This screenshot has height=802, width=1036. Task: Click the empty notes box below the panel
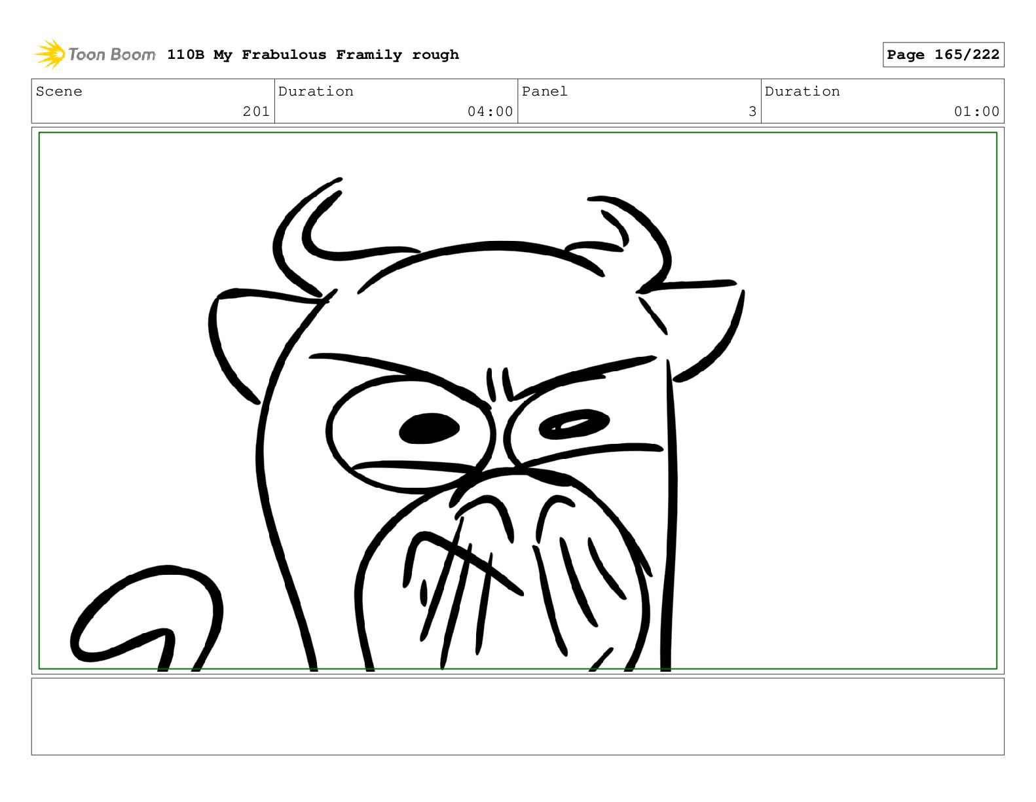tap(517, 716)
